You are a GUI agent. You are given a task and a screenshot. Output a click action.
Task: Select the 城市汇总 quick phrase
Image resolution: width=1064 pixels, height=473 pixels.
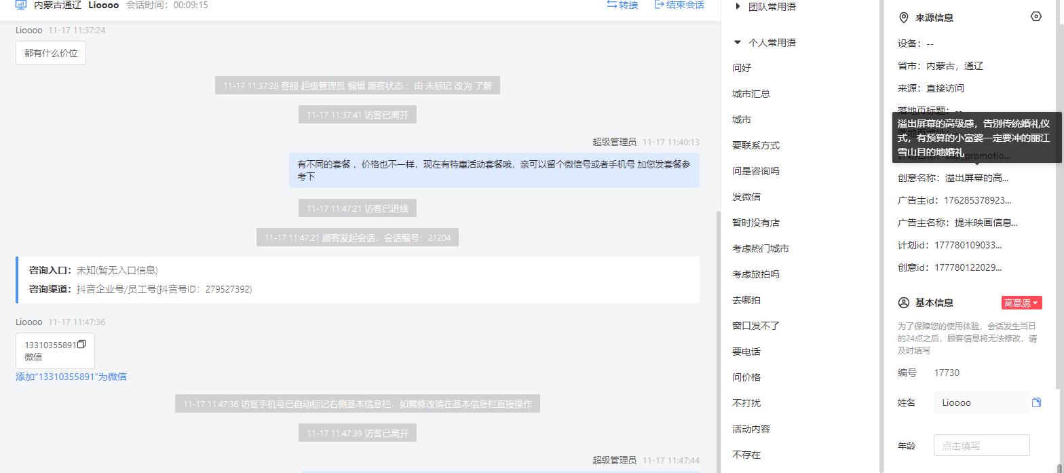pos(751,94)
